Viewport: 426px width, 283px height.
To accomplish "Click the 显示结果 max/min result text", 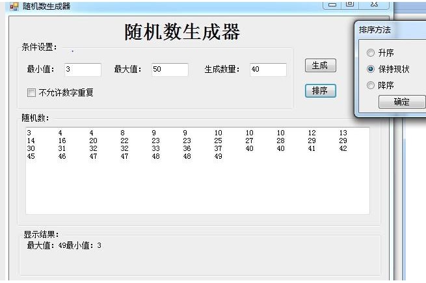I will pyautogui.click(x=64, y=246).
